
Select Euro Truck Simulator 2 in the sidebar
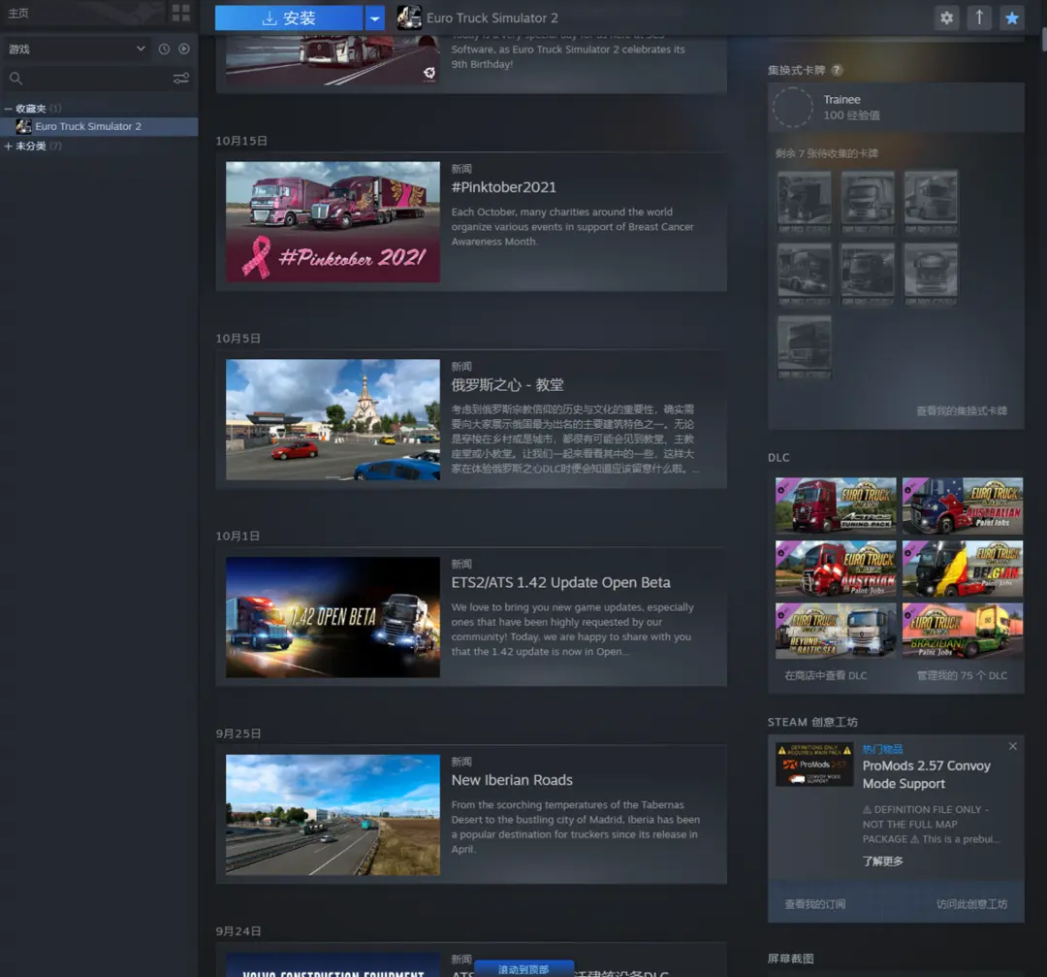tap(99, 126)
